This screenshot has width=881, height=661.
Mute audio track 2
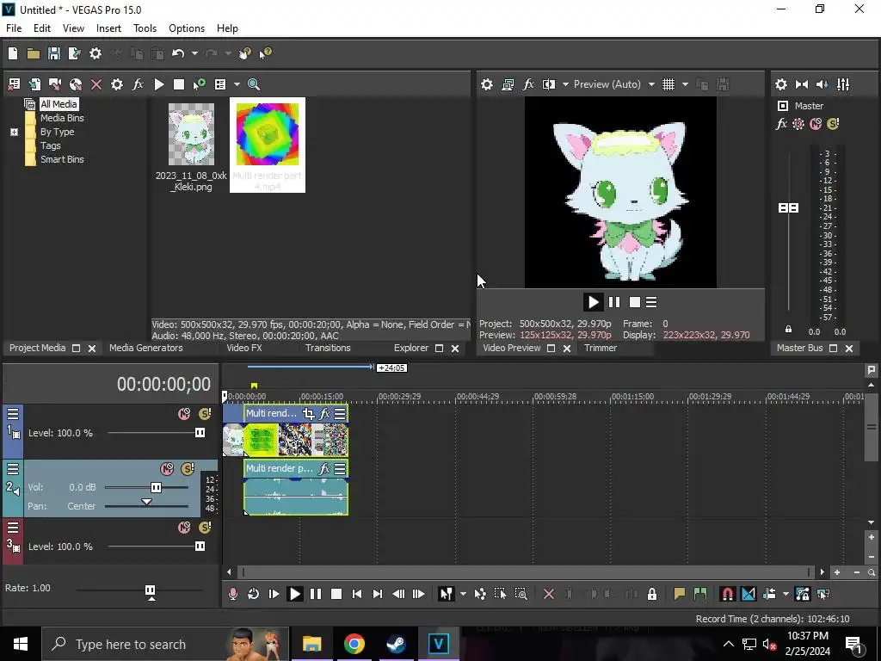pos(167,469)
